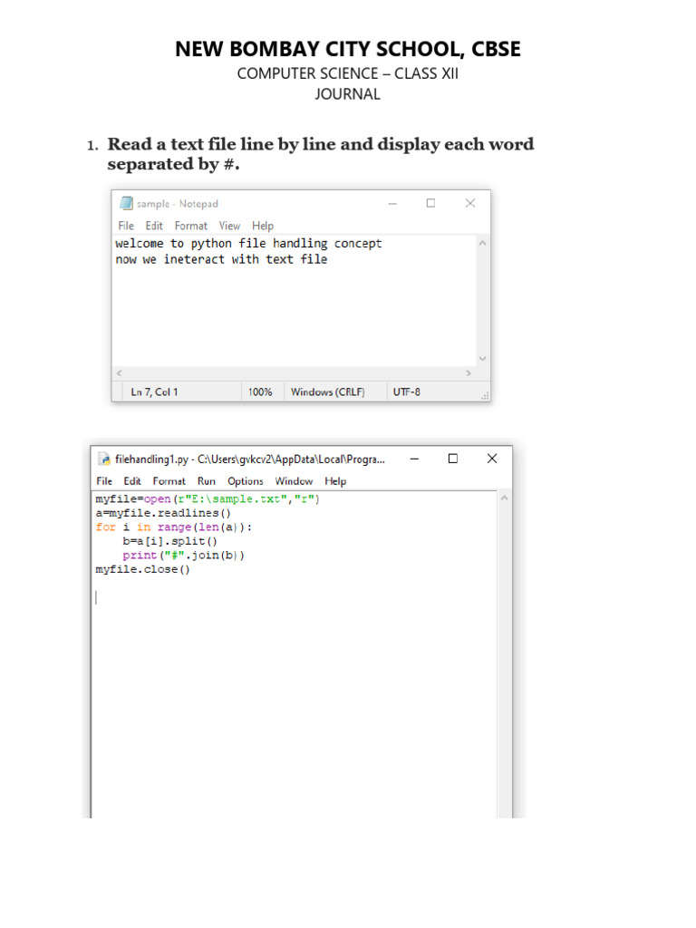Close the sample Notepad window

coord(470,203)
